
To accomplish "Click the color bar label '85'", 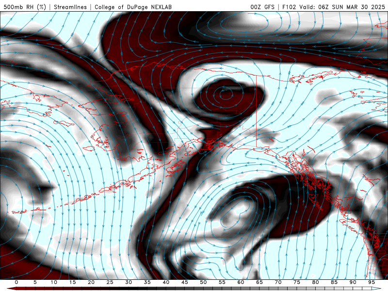I will point(334,282).
